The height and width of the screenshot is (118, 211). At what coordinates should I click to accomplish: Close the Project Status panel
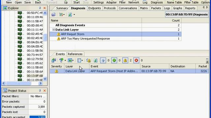coord(45,90)
